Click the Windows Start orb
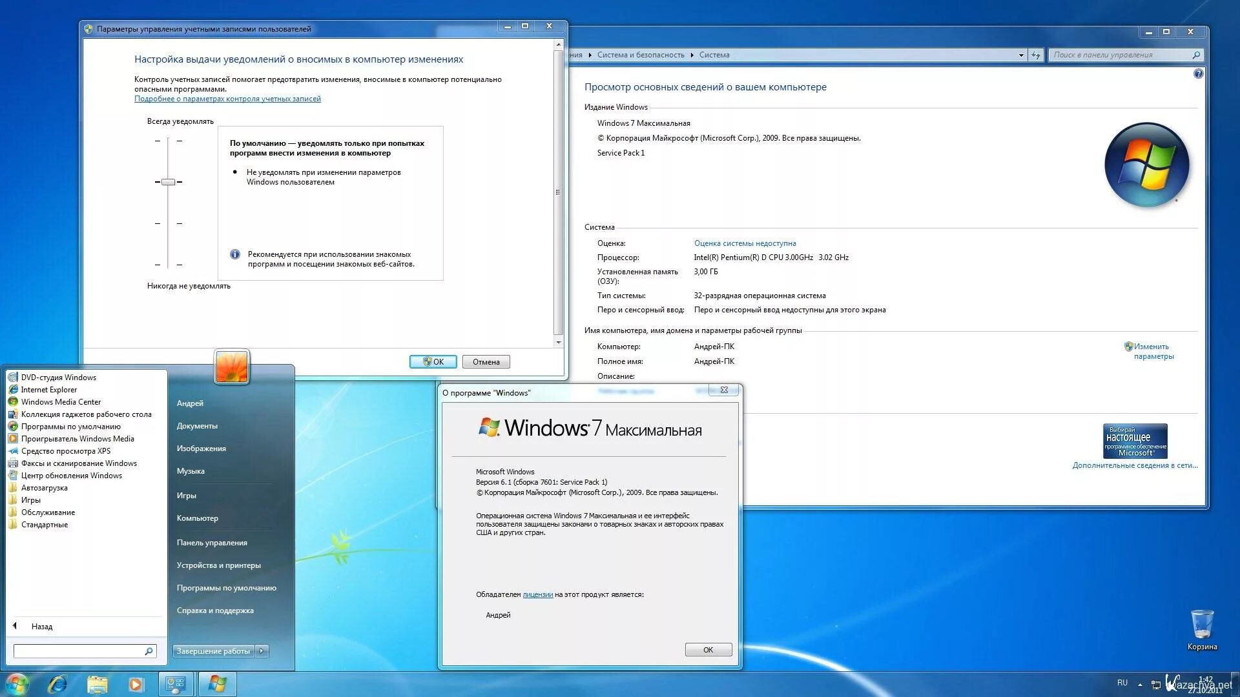Viewport: 1240px width, 697px height. [x=17, y=684]
